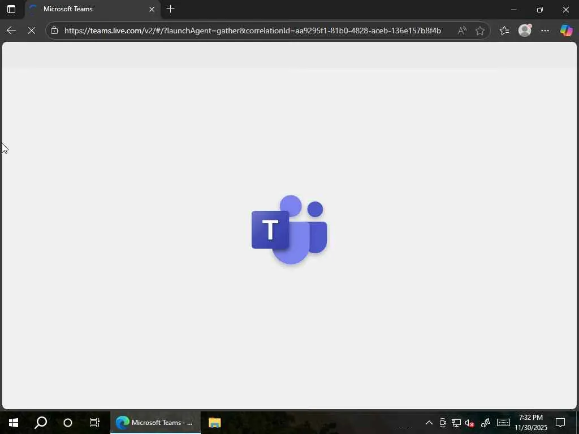This screenshot has width=579, height=434.
Task: Open a new browser tab
Action: (170, 9)
